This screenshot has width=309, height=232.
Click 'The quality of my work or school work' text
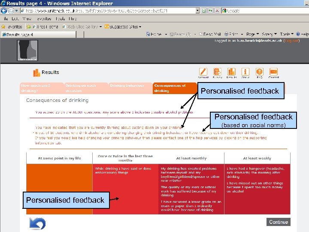click(x=188, y=191)
